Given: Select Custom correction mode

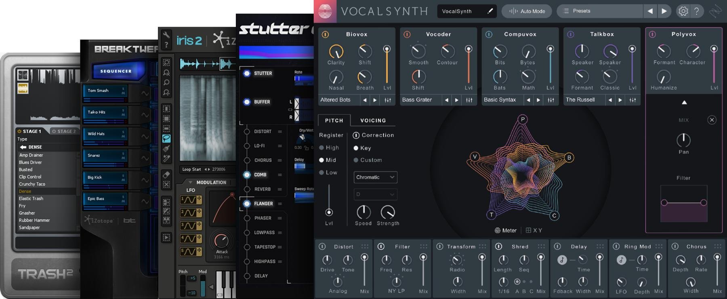Looking at the screenshot, I should click(x=368, y=160).
